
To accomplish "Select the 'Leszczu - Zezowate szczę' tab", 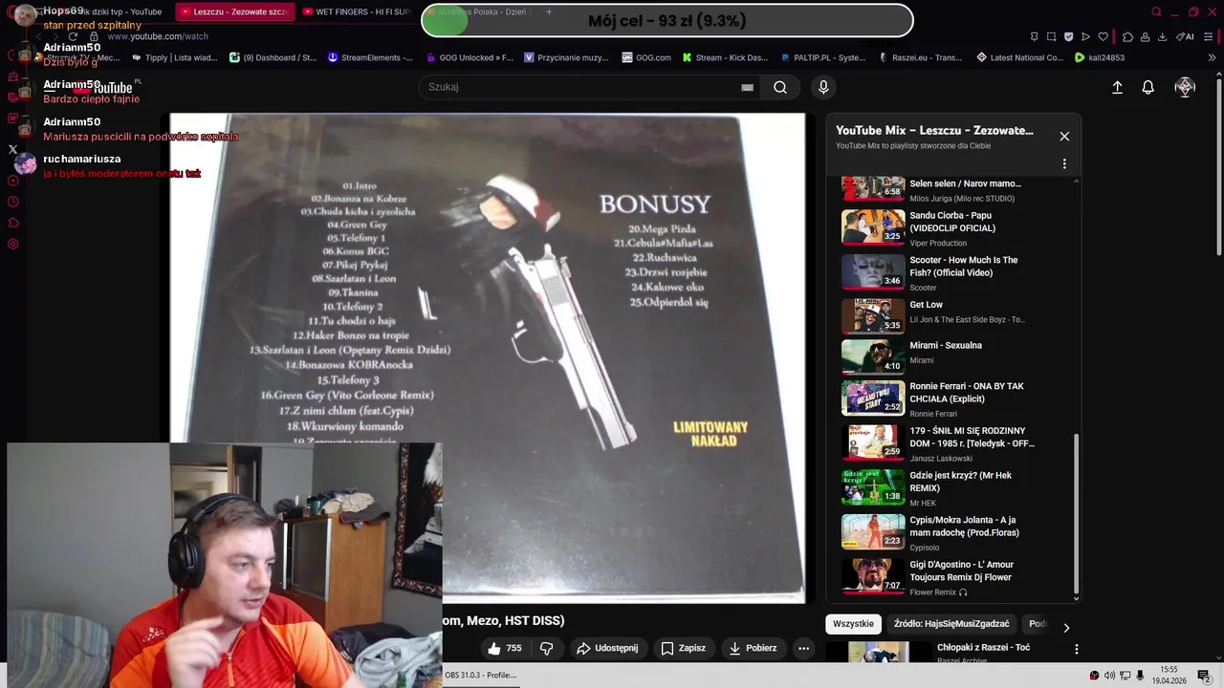I will tap(237, 11).
